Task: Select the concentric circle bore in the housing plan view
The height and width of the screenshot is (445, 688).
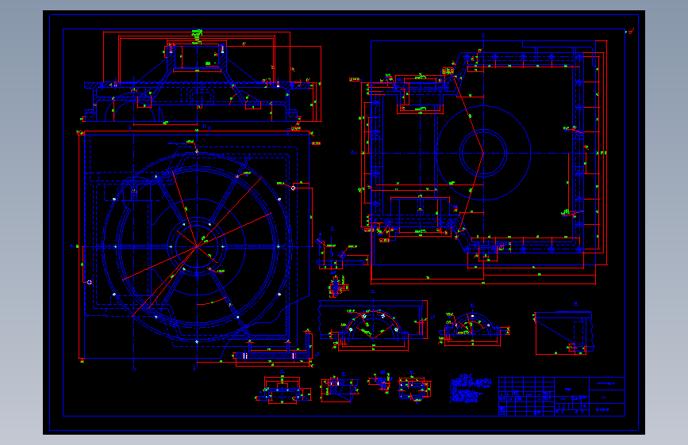Action: pyautogui.click(x=483, y=154)
